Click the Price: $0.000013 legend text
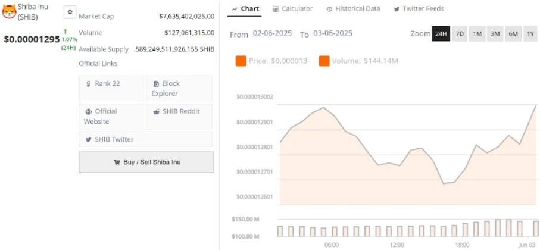Image resolution: width=540 pixels, height=250 pixels. [x=278, y=61]
